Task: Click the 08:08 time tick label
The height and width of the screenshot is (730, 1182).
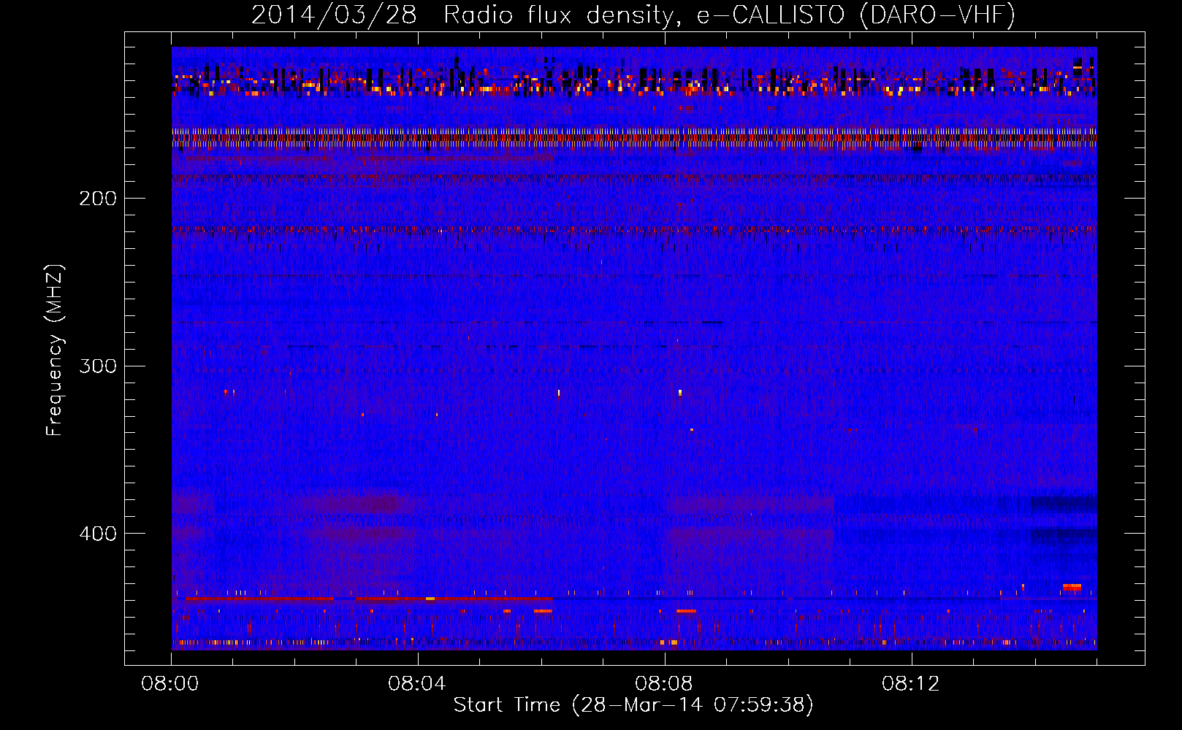Action: pyautogui.click(x=664, y=684)
